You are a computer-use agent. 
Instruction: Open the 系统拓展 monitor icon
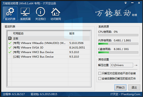click(x=25, y=14)
